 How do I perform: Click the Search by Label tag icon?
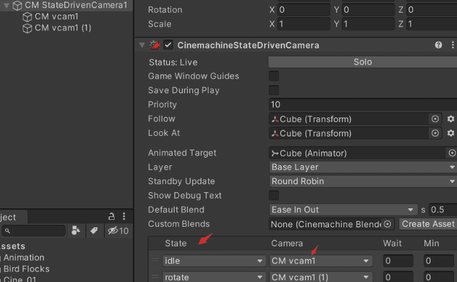point(93,231)
